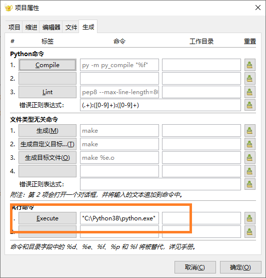
Task: Click the 重置 column header
Action: (x=250, y=41)
